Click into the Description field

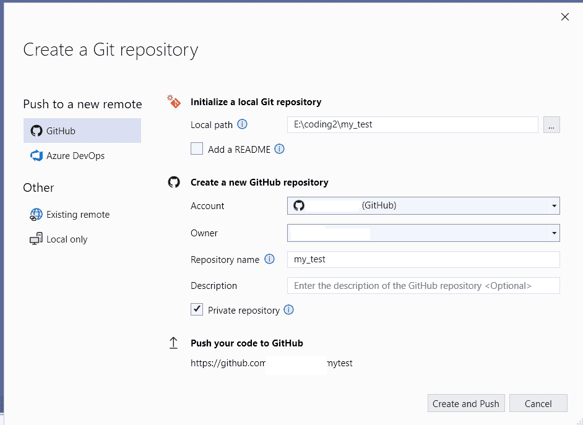click(x=423, y=286)
